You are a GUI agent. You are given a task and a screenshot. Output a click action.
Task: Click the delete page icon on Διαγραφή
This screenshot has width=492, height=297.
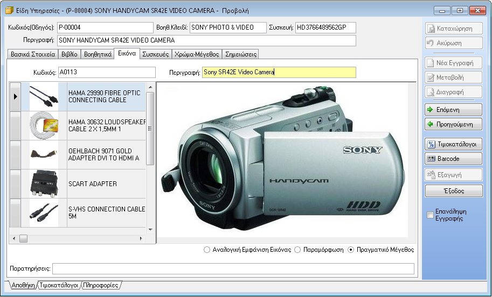(430, 92)
